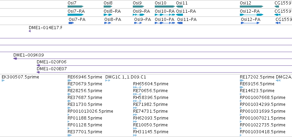Screen dimensions: 292x137
Task: Select the Osi10-PA protein feature
Action: click(165, 23)
